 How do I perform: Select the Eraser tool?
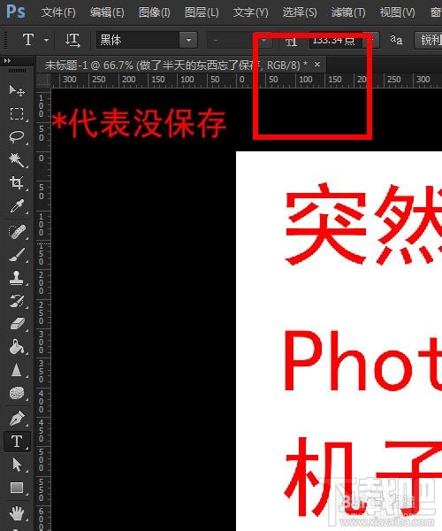pos(17,324)
